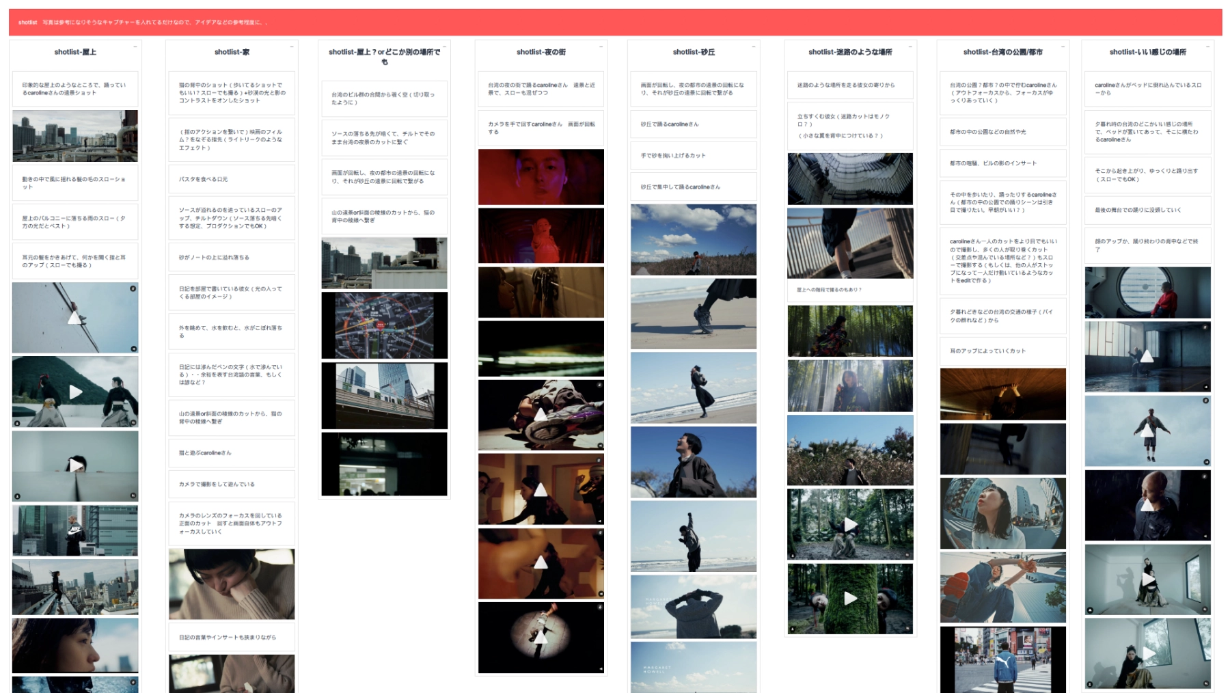Screen dimensions: 1230x693
Task: Open the 砂丘で踊るcarolineさん note card
Action: [x=693, y=124]
